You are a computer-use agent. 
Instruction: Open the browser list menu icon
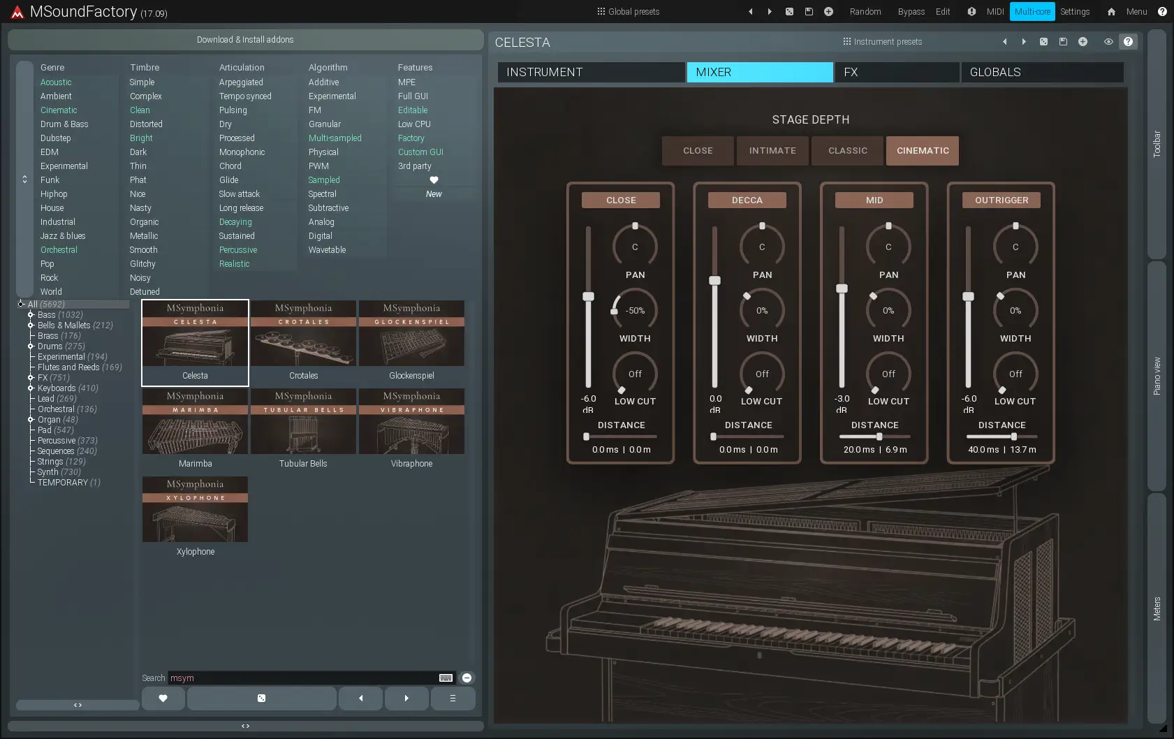(453, 698)
